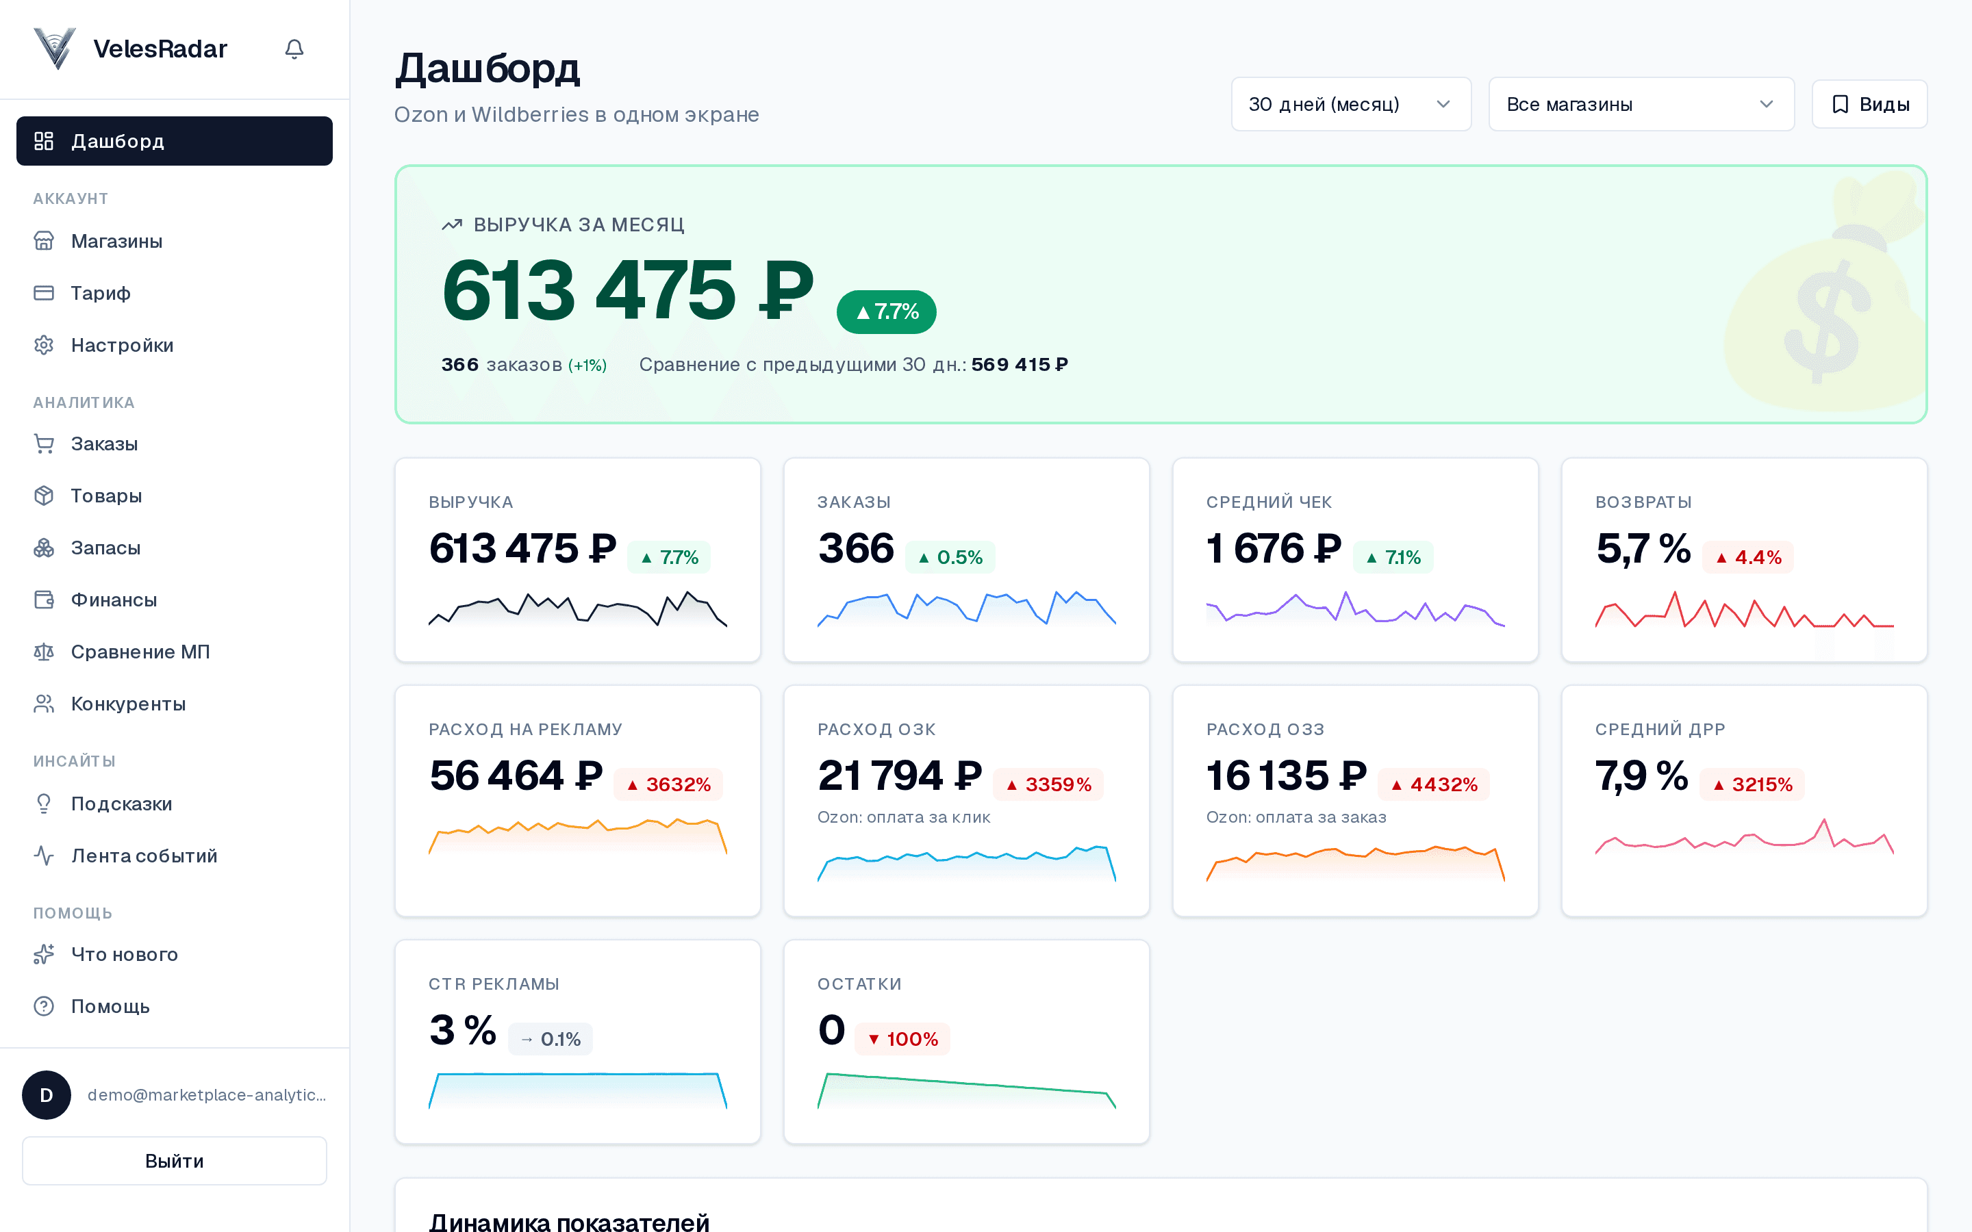Open the Заказы metric card with 366

click(966, 560)
